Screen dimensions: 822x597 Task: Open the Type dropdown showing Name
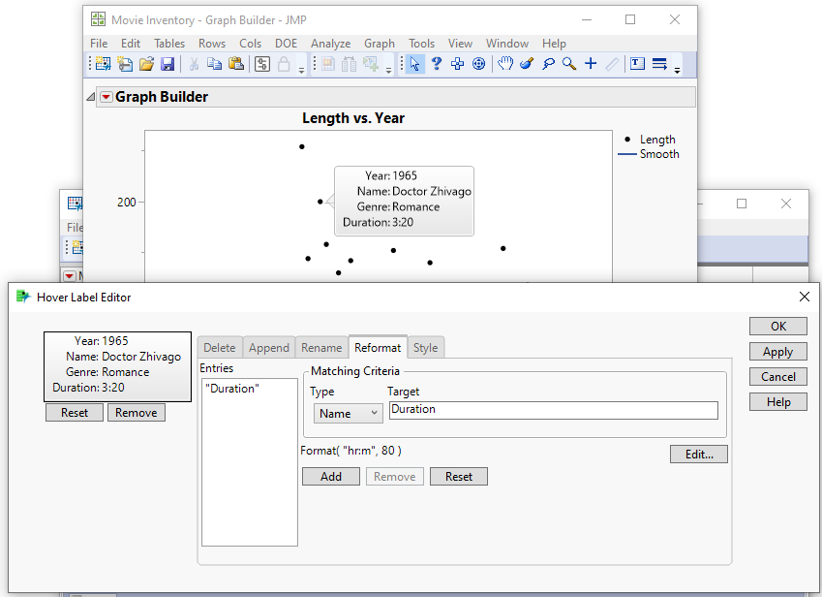pyautogui.click(x=348, y=412)
